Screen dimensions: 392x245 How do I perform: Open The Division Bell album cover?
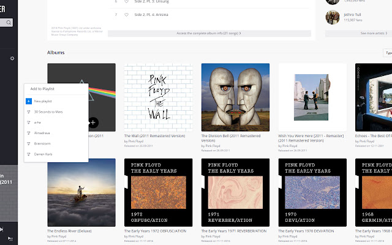[x=235, y=97]
